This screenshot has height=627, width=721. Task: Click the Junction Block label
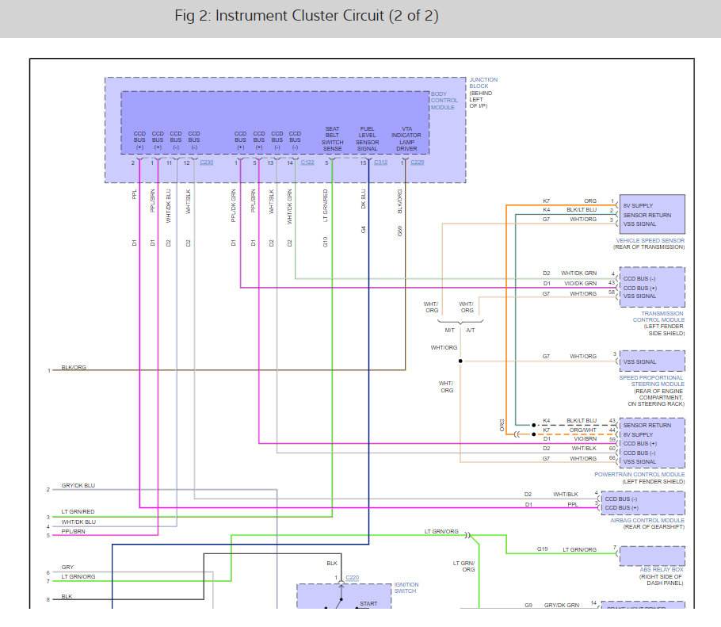[x=483, y=82]
